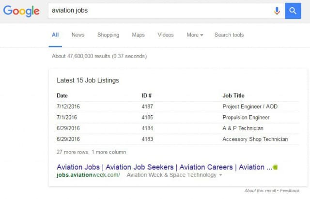Go to the Maps tab

[x=138, y=35]
